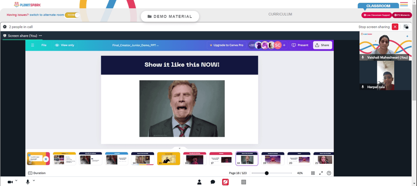Open the striped hamburger menu top right
This screenshot has width=417, height=186.
pyautogui.click(x=404, y=4)
